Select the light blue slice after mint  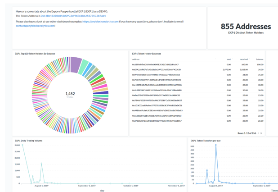[x=87, y=69]
